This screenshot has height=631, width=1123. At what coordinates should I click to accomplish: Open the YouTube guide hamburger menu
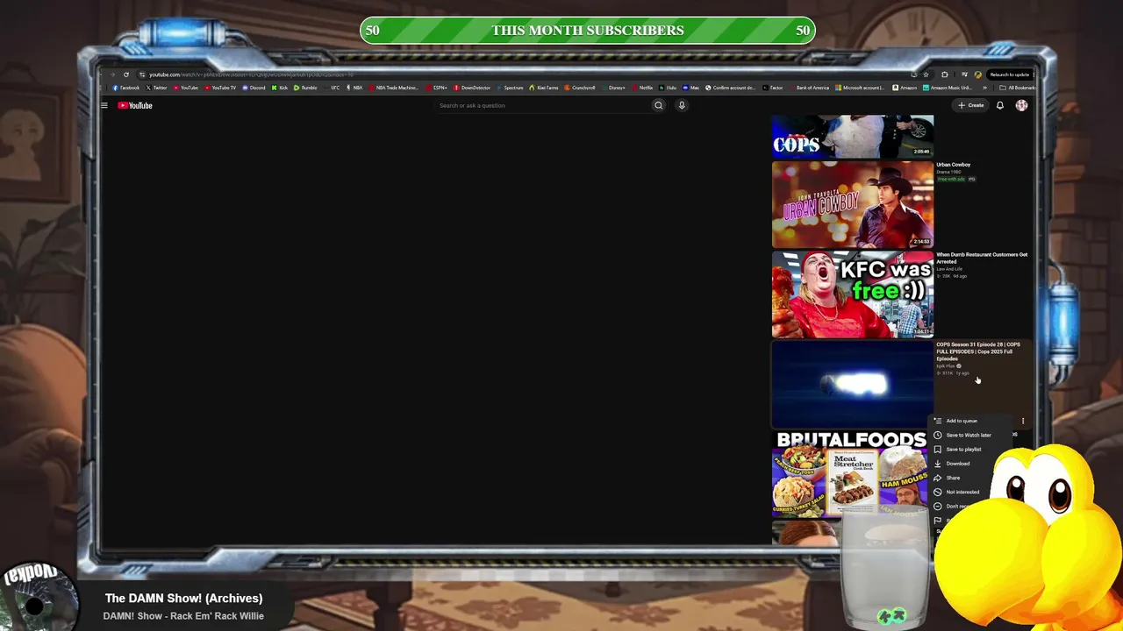click(104, 105)
